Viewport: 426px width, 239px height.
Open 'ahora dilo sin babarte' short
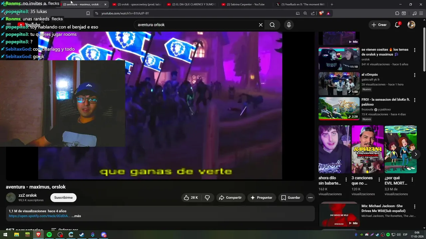coord(334,149)
